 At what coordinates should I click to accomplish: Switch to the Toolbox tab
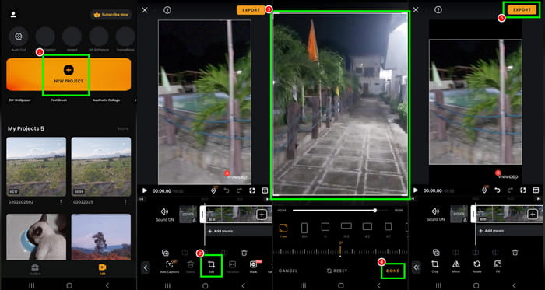(35, 269)
